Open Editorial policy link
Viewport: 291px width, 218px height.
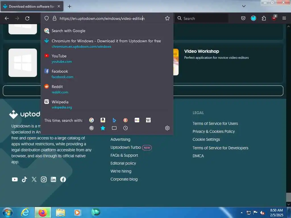click(x=123, y=163)
